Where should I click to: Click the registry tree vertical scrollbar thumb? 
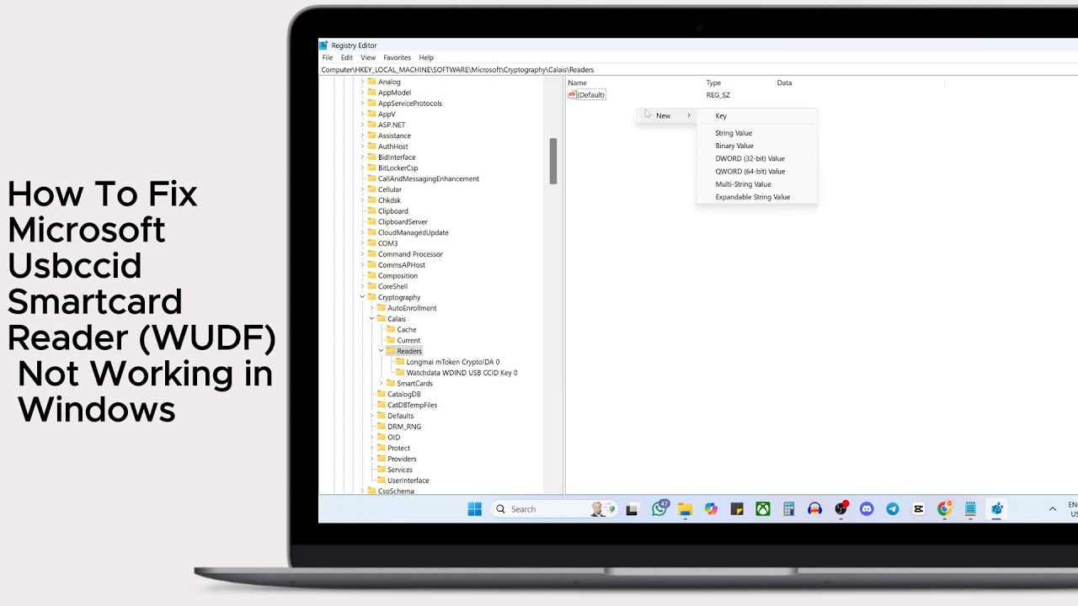553,161
